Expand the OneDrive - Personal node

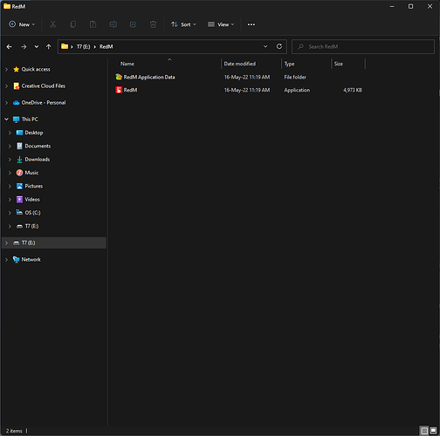6,103
